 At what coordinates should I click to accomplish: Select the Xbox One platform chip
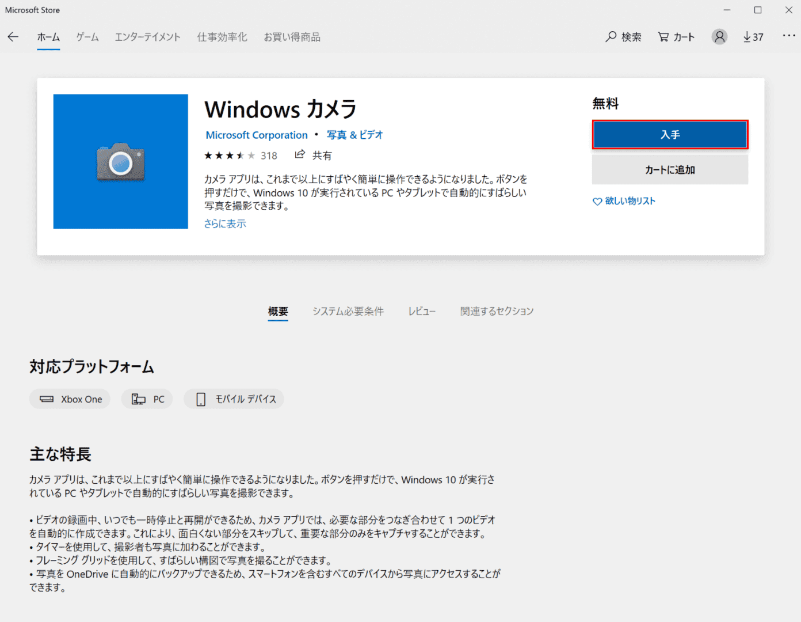click(70, 399)
